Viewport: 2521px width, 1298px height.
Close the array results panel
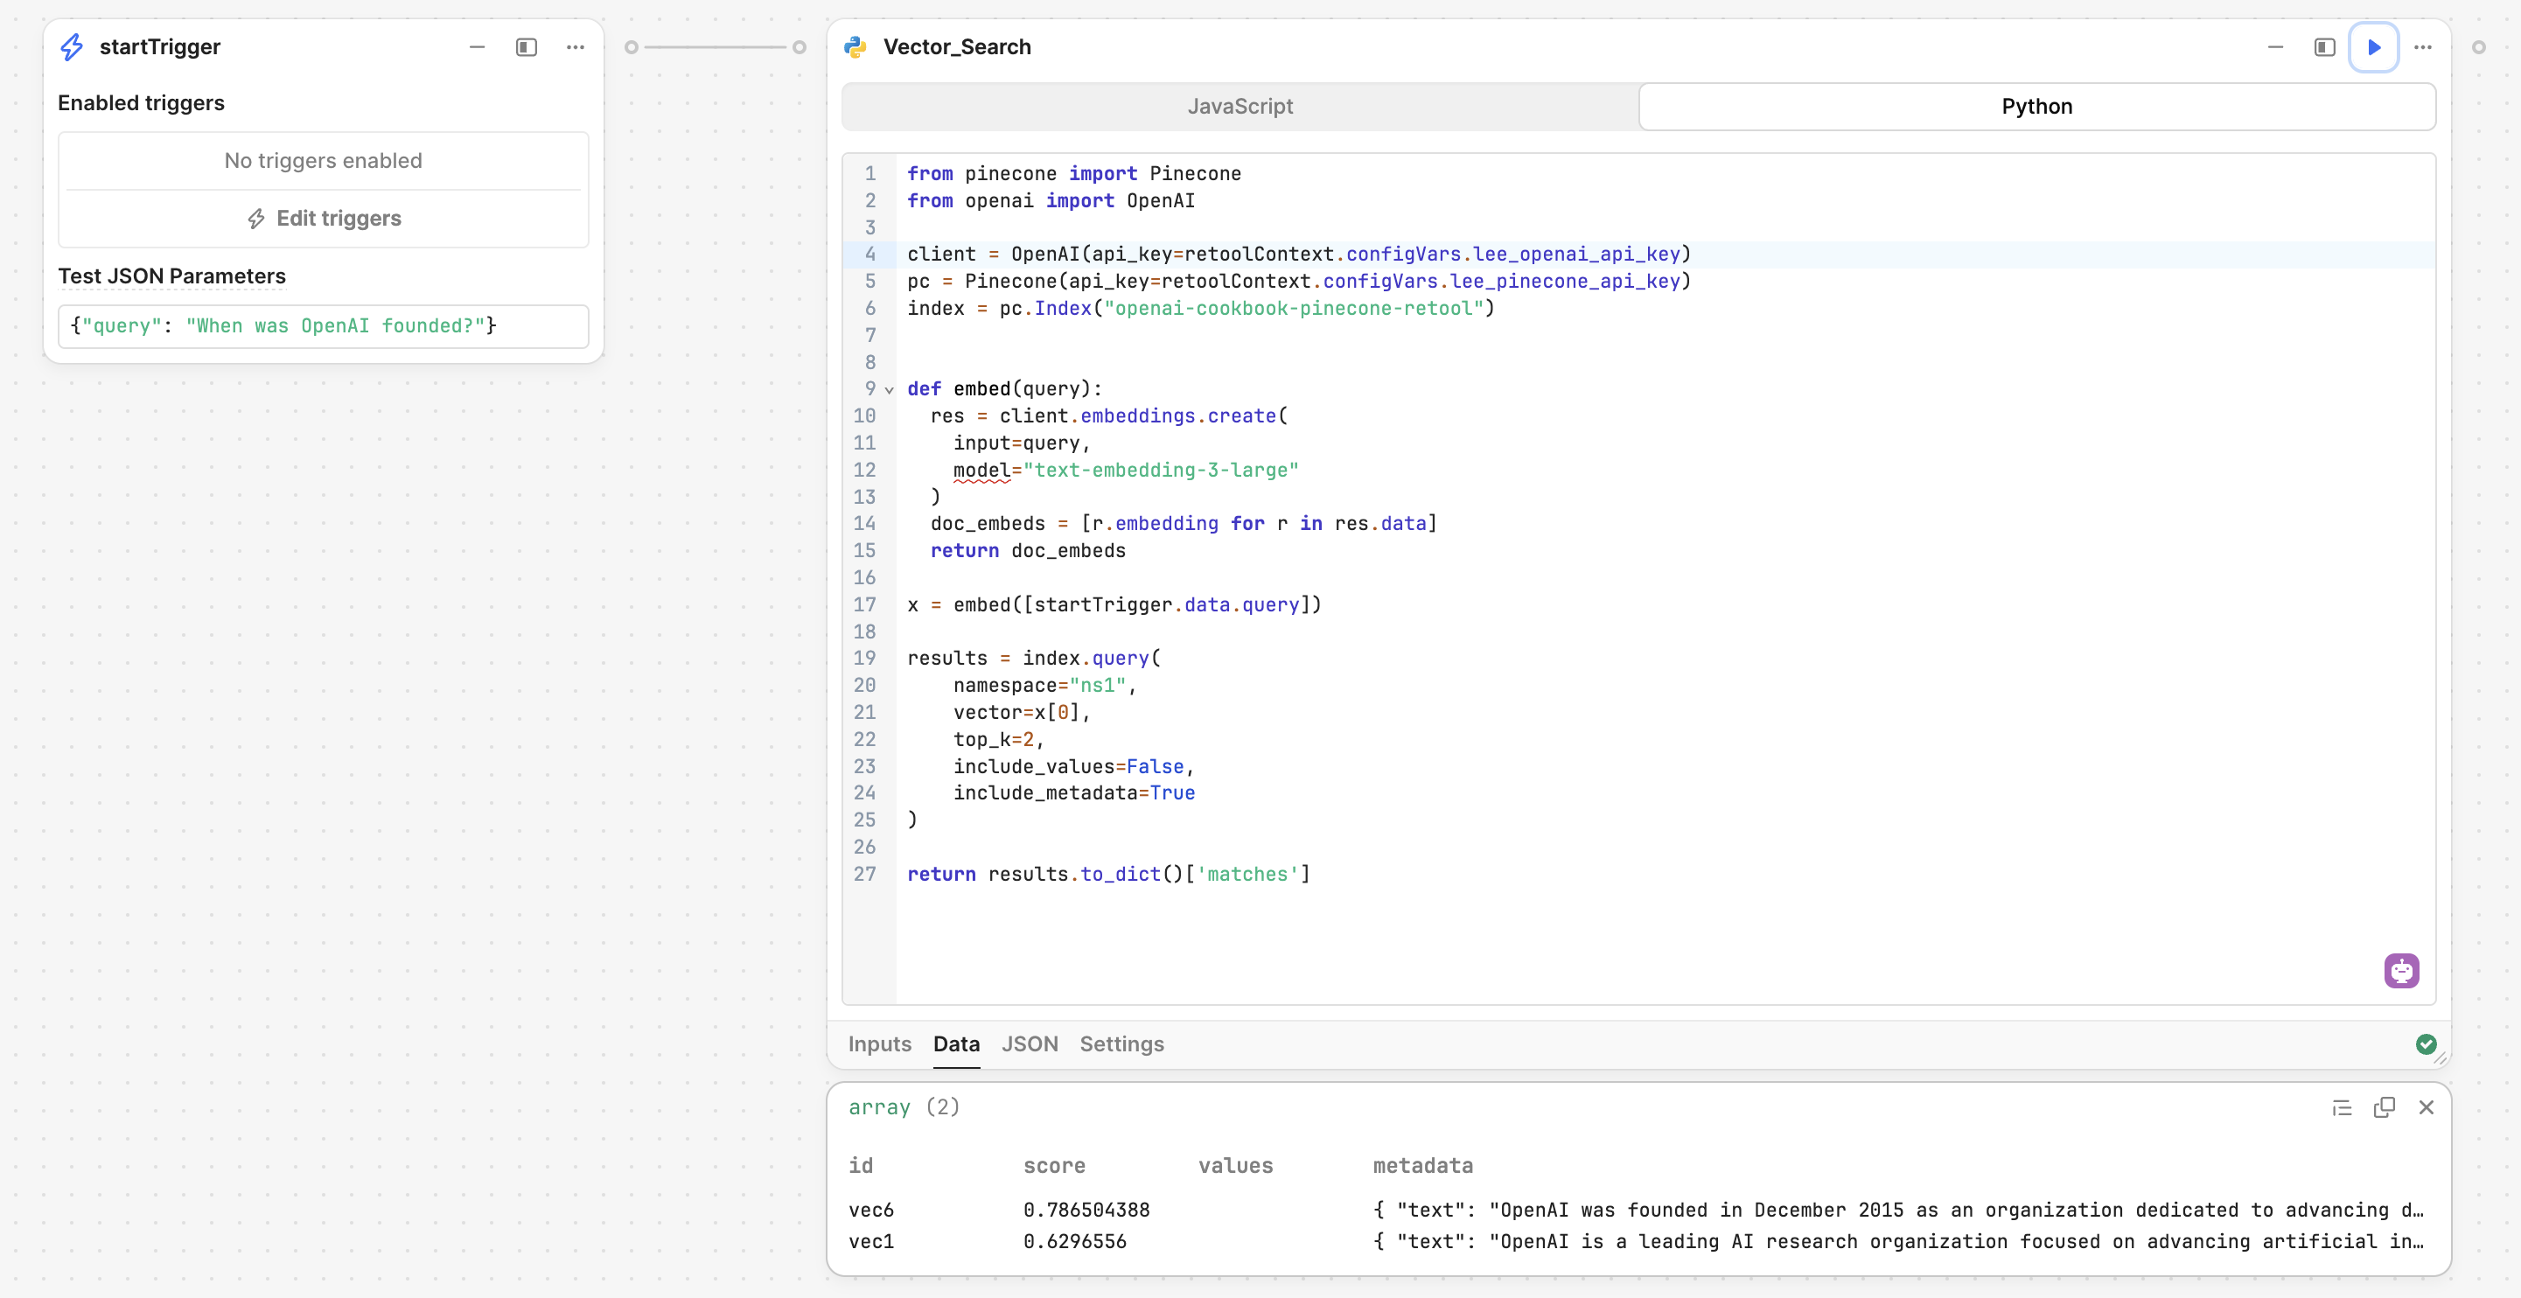[2427, 1107]
